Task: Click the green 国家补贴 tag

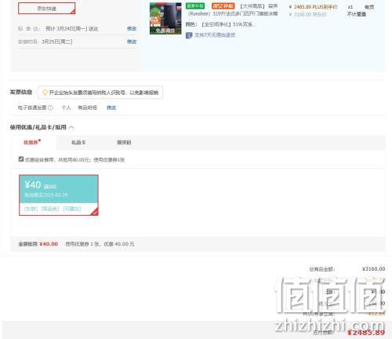Action: (195, 5)
